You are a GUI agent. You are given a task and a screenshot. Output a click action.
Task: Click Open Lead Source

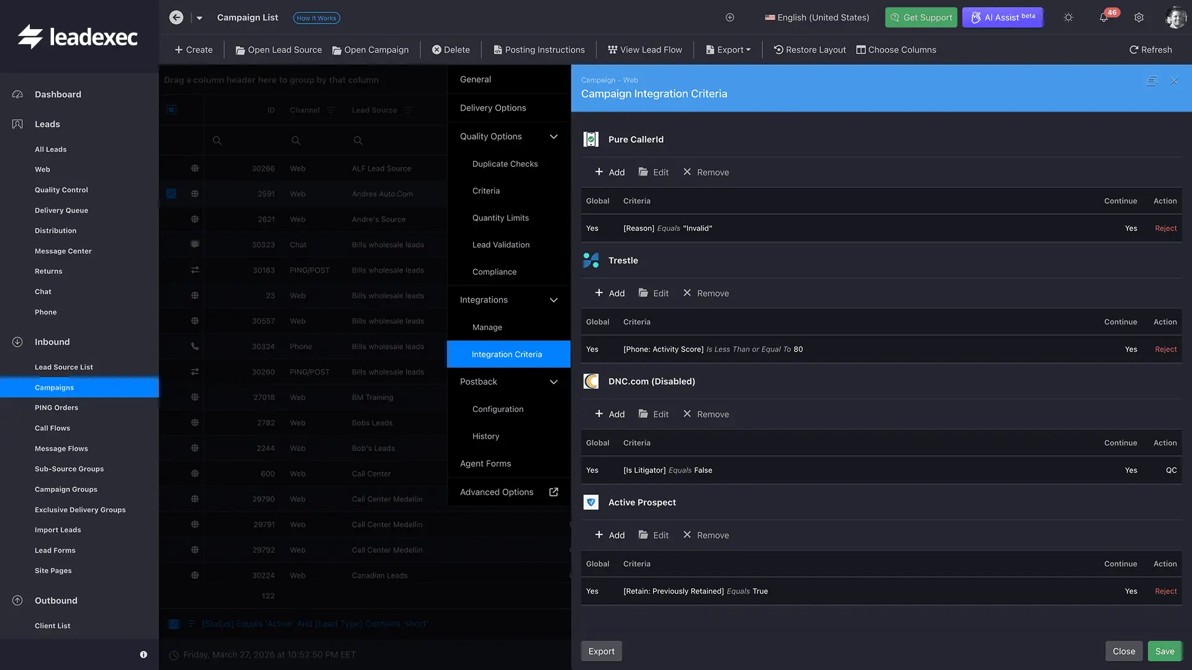tap(279, 50)
